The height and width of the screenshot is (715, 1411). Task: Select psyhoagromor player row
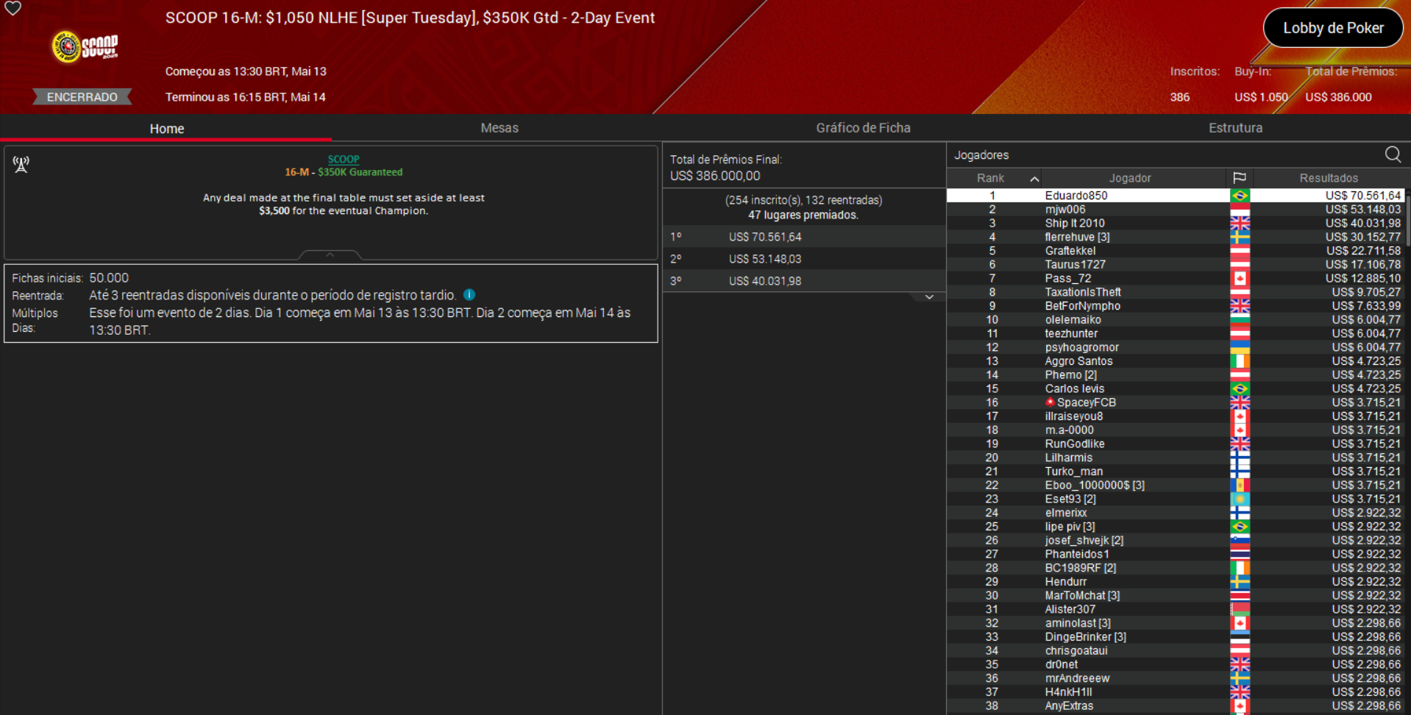(1176, 347)
